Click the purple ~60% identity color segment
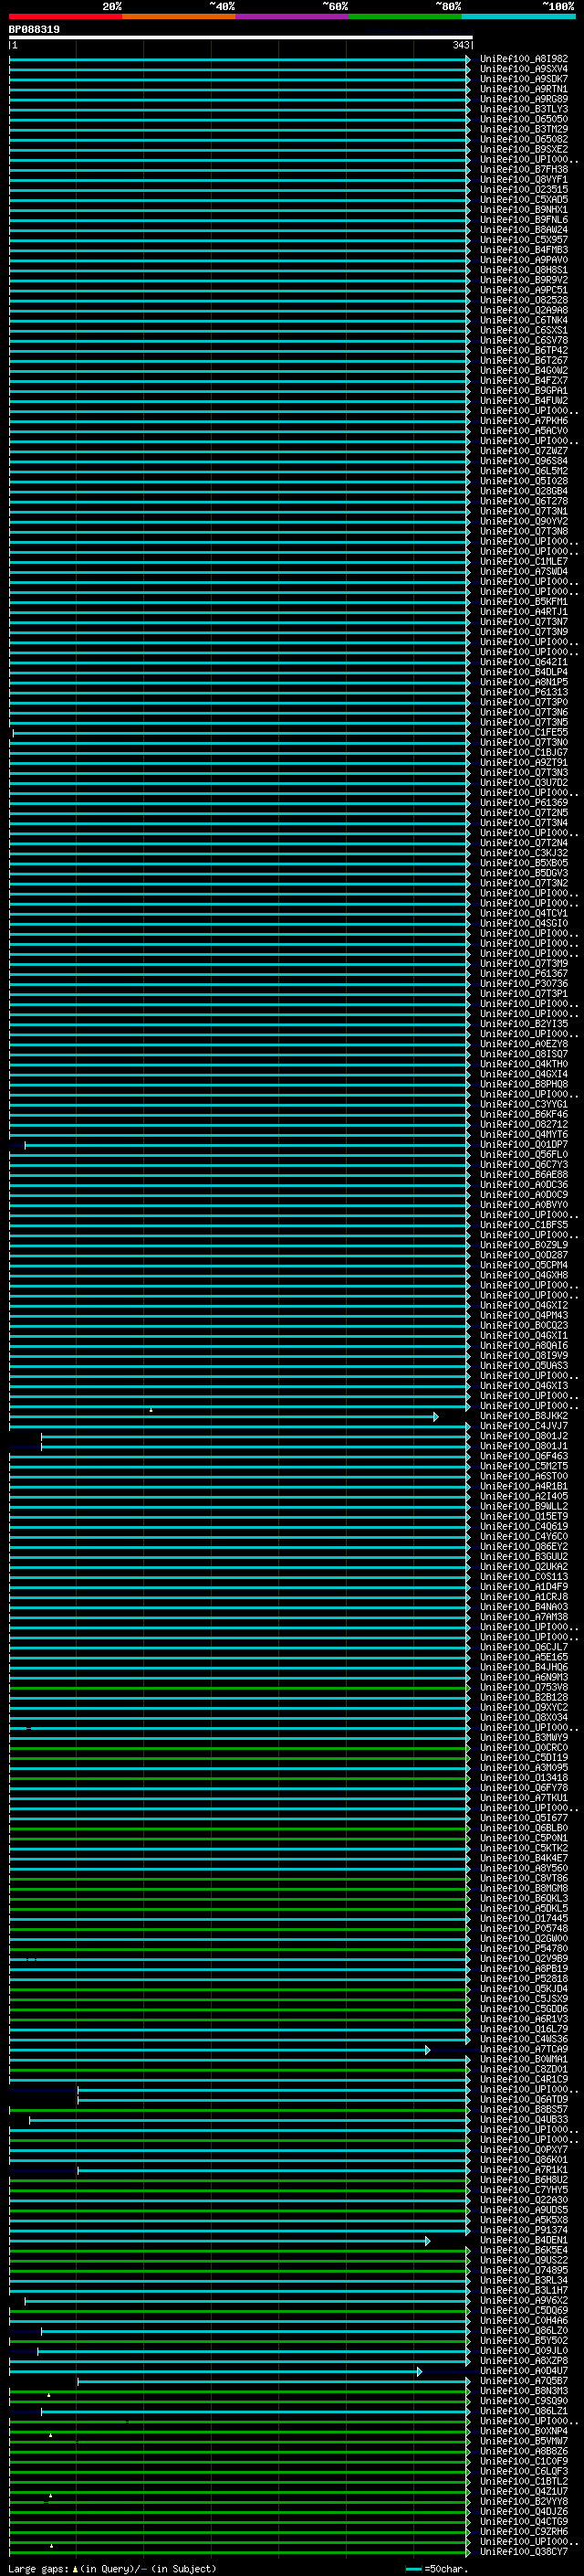 pyautogui.click(x=291, y=16)
